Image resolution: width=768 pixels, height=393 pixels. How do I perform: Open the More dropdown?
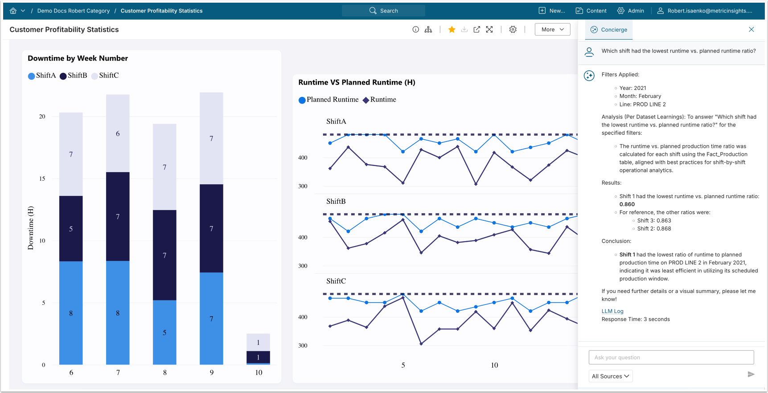click(x=552, y=29)
